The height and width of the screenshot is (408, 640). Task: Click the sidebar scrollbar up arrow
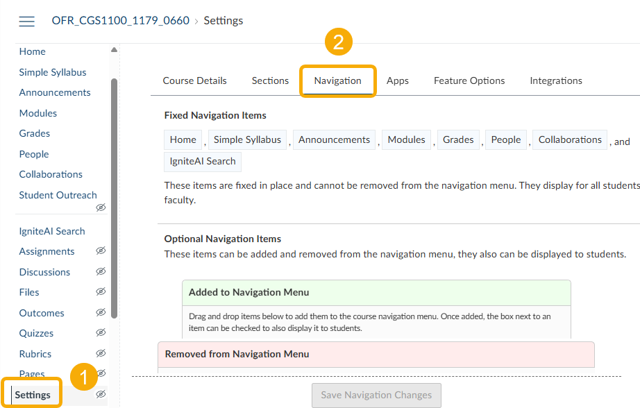pyautogui.click(x=113, y=49)
